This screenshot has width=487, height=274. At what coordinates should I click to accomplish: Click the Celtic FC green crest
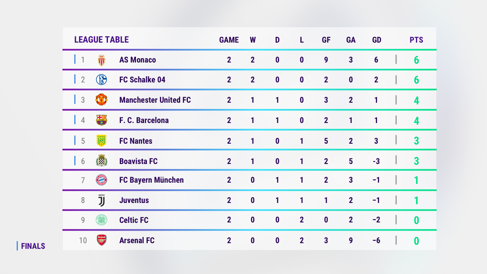[x=101, y=220]
